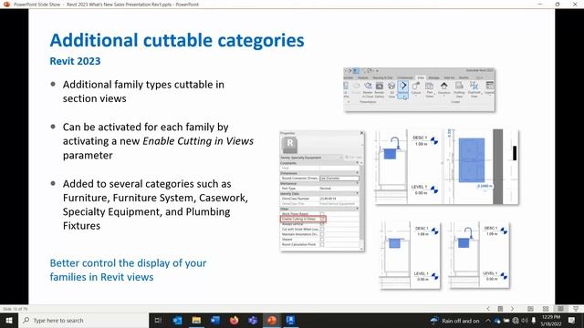
Task: Click the Callout tool in ribbon image
Action: pos(416,88)
